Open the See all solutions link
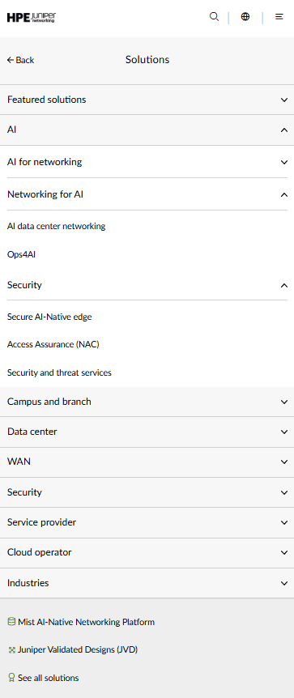This screenshot has width=294, height=698. click(48, 678)
